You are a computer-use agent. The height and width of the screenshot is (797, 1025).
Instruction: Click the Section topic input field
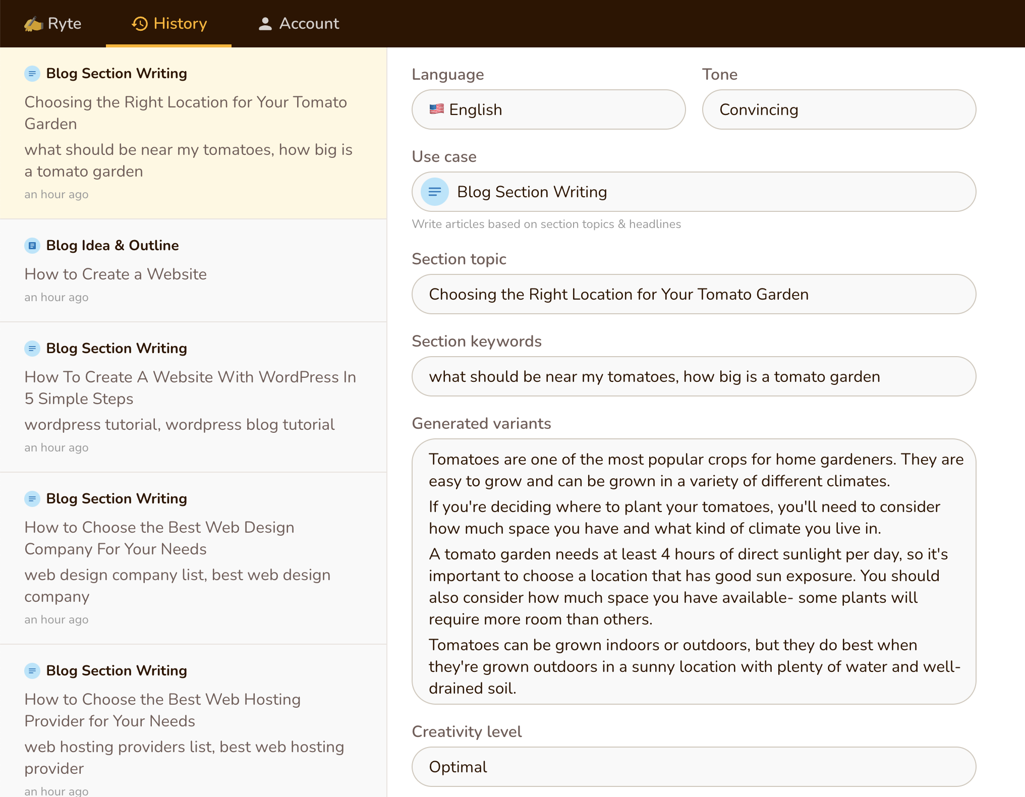click(694, 294)
